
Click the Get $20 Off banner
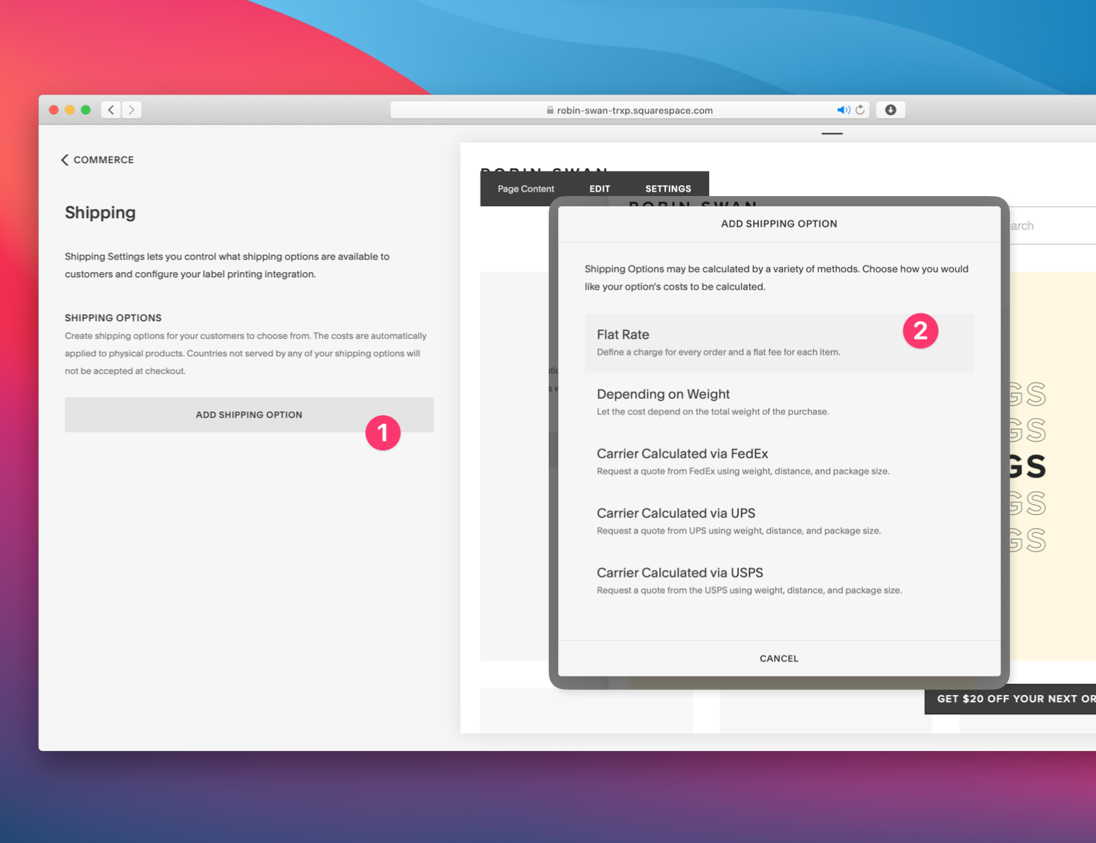(1013, 699)
